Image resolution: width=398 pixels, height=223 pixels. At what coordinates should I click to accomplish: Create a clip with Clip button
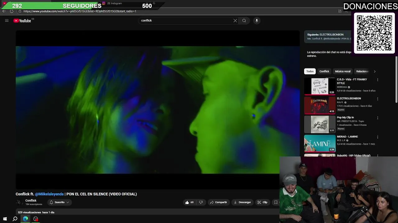[x=262, y=202]
